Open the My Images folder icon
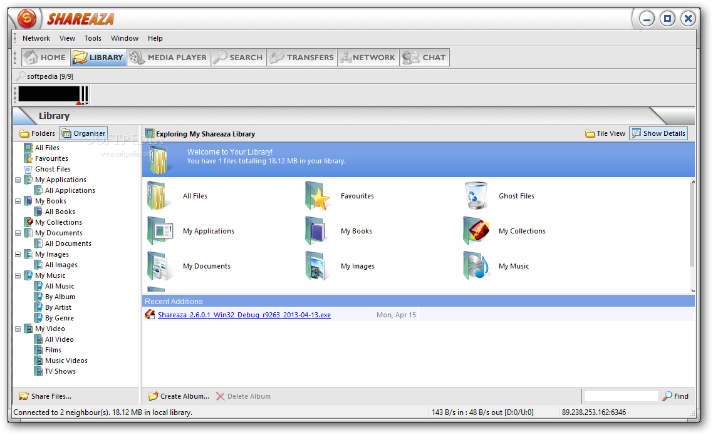The width and height of the screenshot is (713, 435). click(316, 265)
